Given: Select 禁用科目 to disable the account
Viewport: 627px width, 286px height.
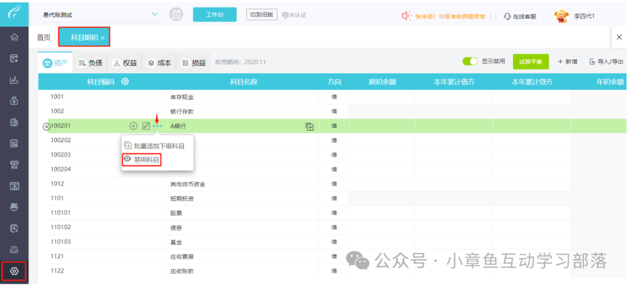Looking at the screenshot, I should tap(142, 159).
